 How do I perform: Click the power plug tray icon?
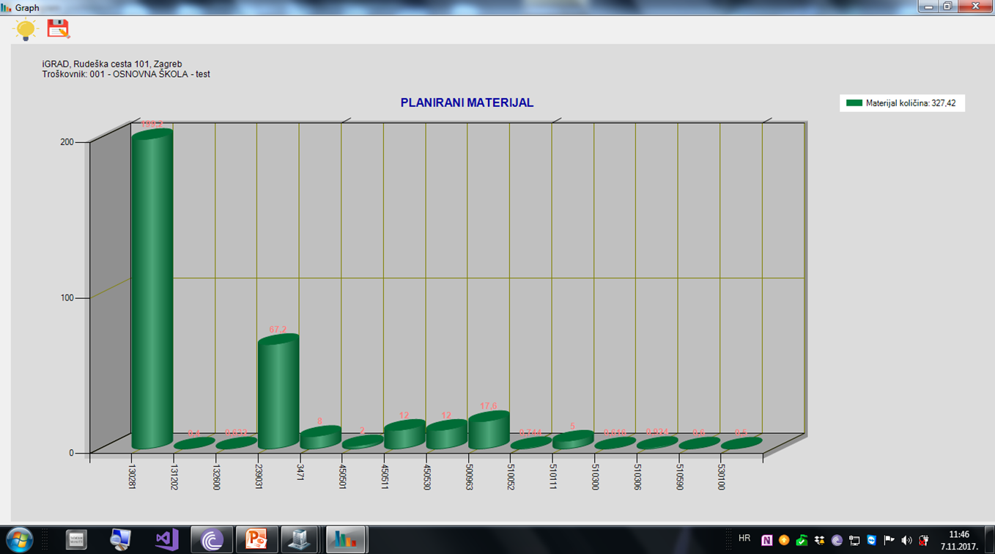point(924,540)
